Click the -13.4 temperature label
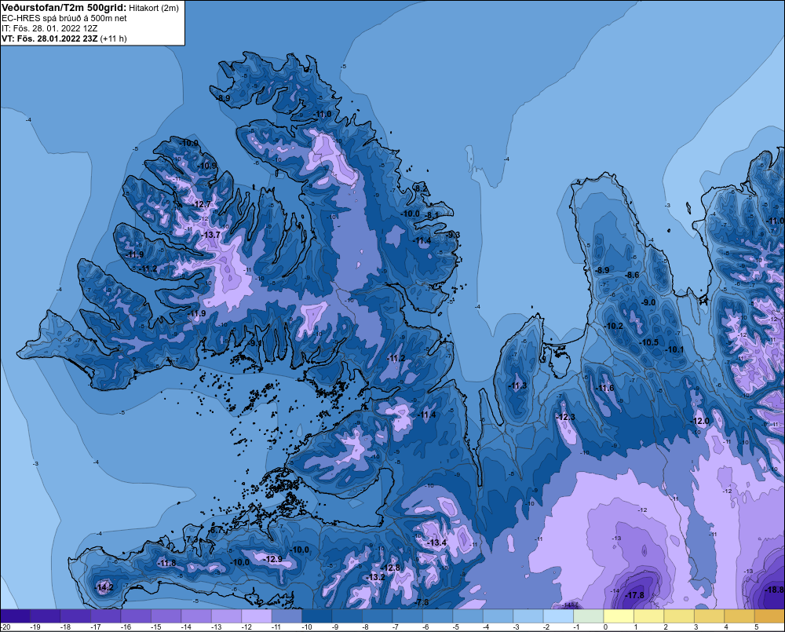This screenshot has width=785, height=632. tap(436, 543)
